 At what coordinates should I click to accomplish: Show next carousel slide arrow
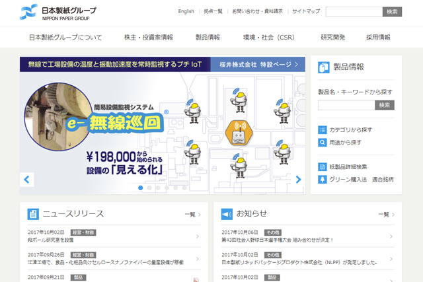pyautogui.click(x=298, y=180)
